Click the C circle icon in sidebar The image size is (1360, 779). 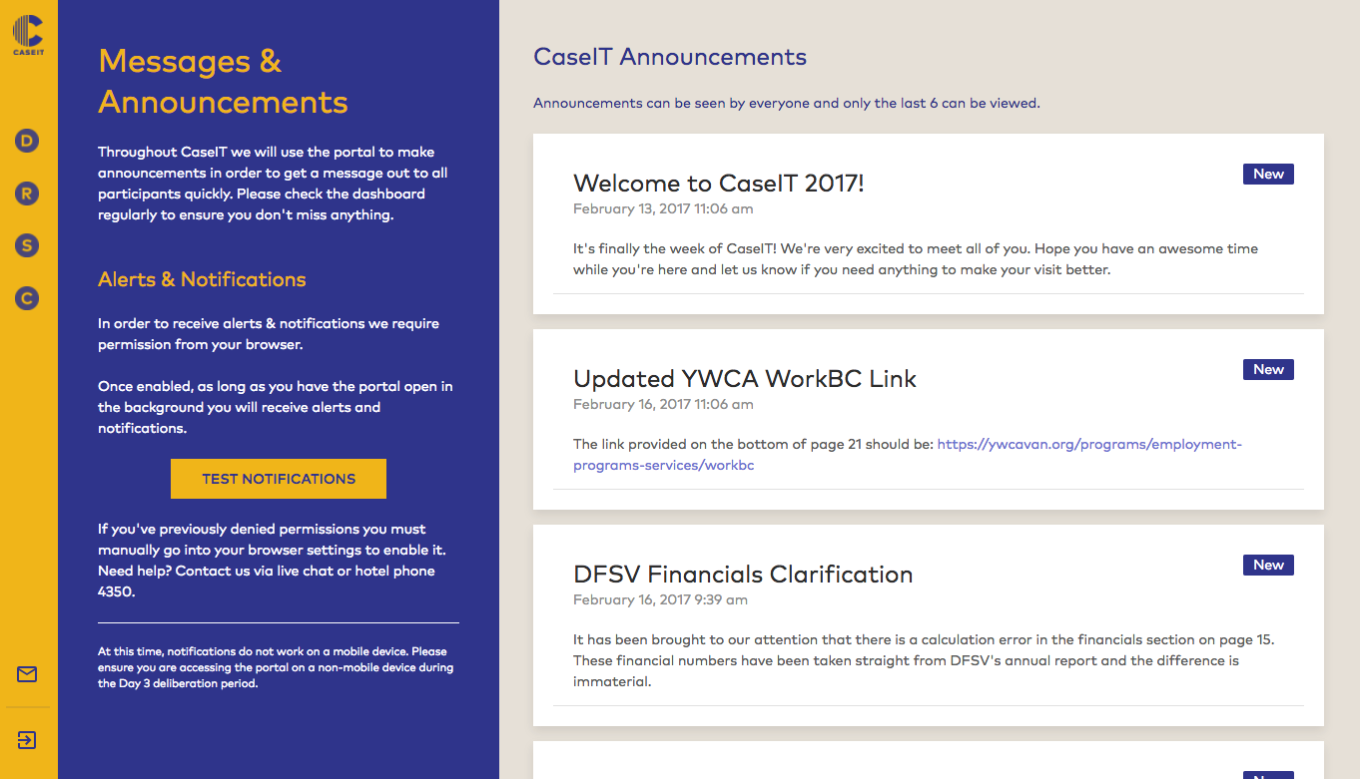(x=26, y=298)
